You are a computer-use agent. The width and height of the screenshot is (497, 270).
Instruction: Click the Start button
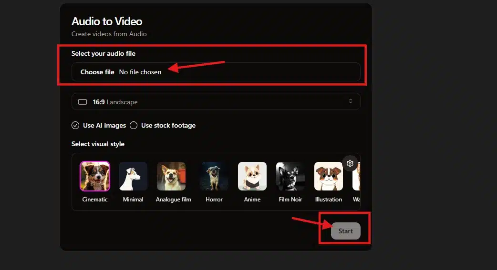click(x=346, y=231)
